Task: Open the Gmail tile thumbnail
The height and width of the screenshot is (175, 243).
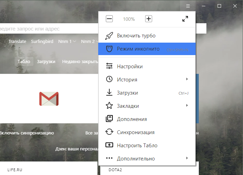Action: [49, 99]
